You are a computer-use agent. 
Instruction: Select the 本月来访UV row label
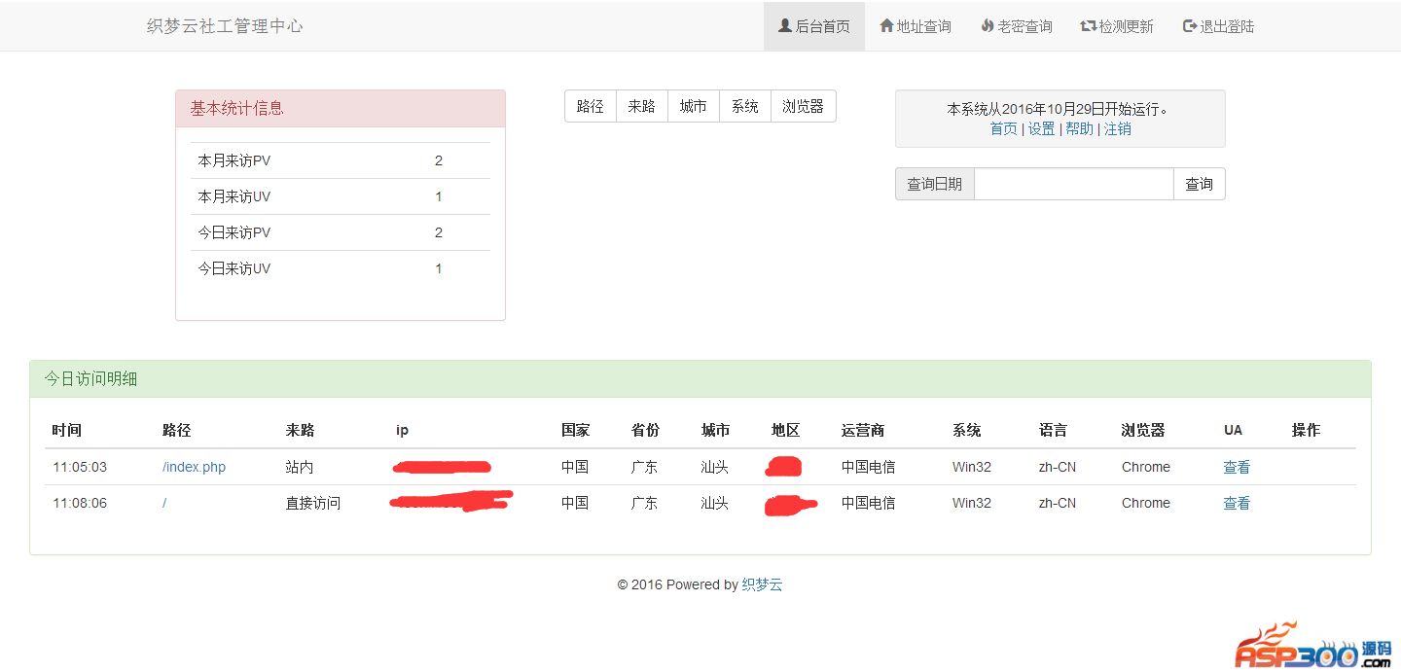[234, 196]
